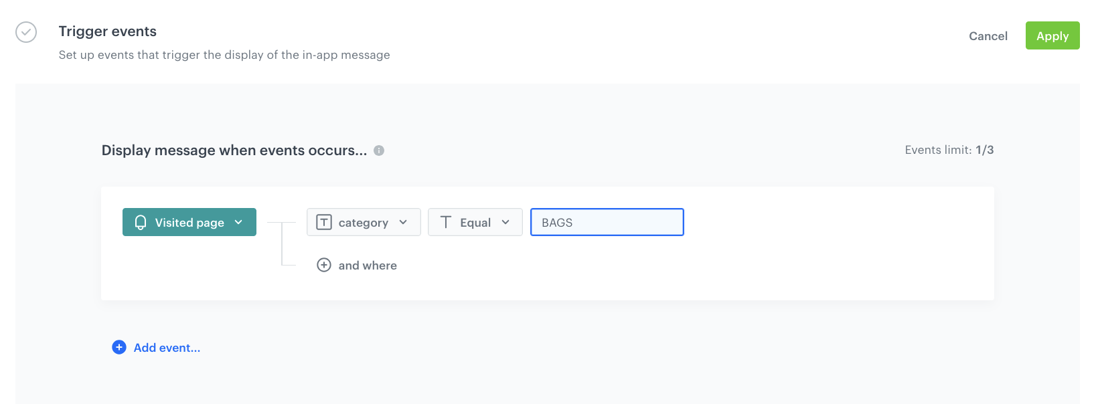Viewport: 1094px width, 412px height.
Task: Click the boxed T icon beside category
Action: [324, 223]
